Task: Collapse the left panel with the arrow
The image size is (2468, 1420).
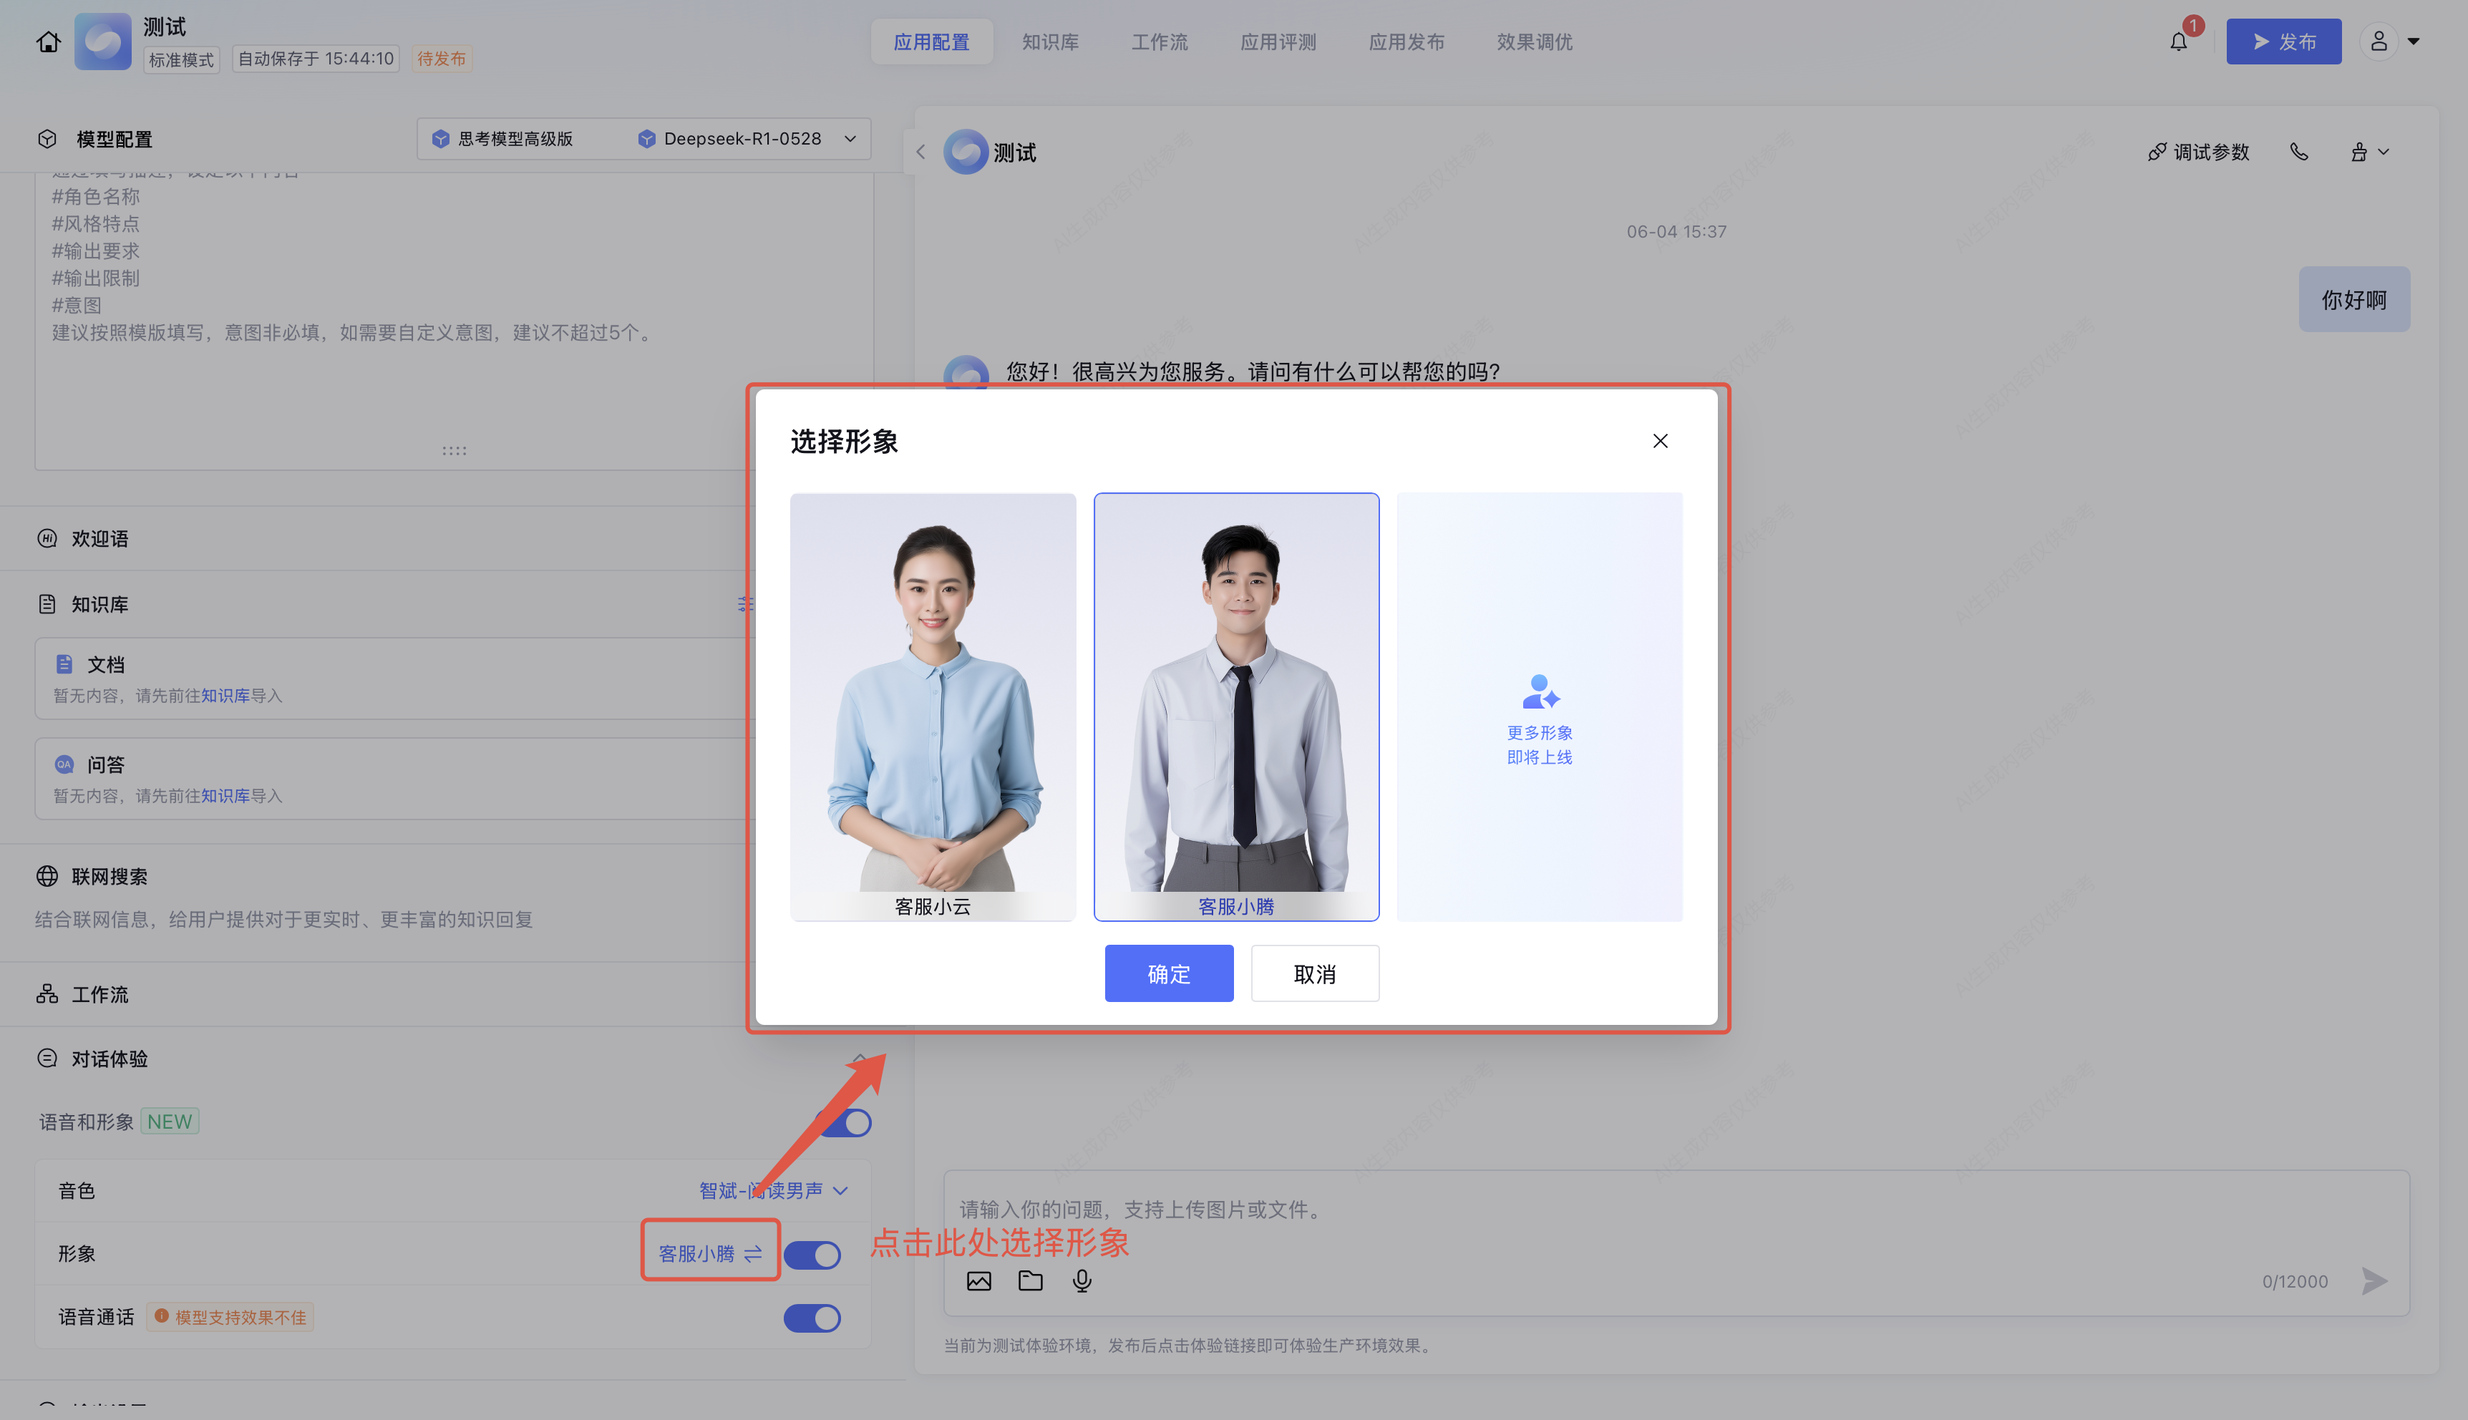Action: (x=920, y=152)
